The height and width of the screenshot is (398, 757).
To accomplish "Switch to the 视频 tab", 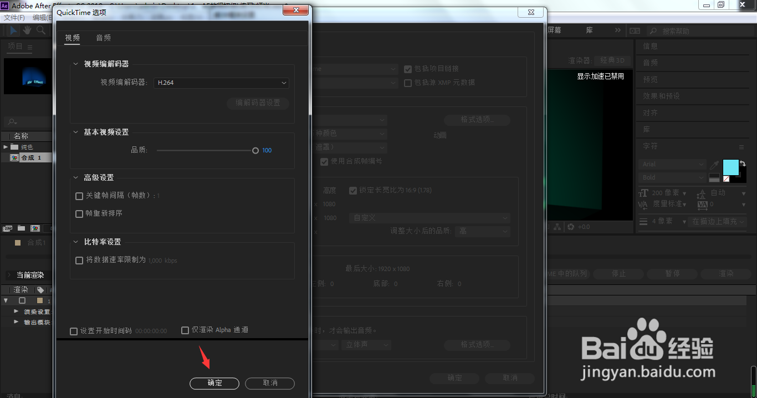I will tap(73, 38).
